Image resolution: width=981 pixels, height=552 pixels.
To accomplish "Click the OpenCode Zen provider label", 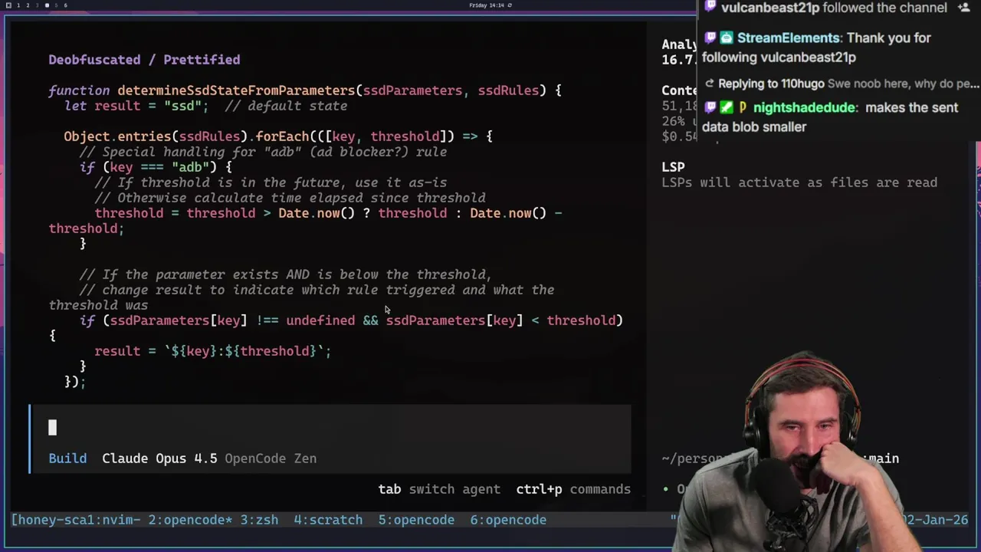I will 271,458.
